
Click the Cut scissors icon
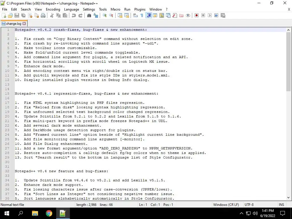pyautogui.click(x=52, y=15)
